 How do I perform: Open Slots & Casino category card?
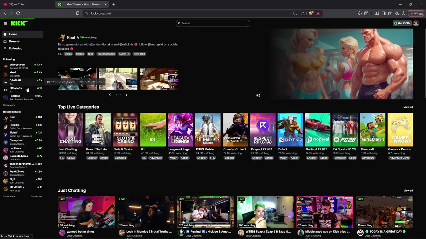tap(125, 130)
